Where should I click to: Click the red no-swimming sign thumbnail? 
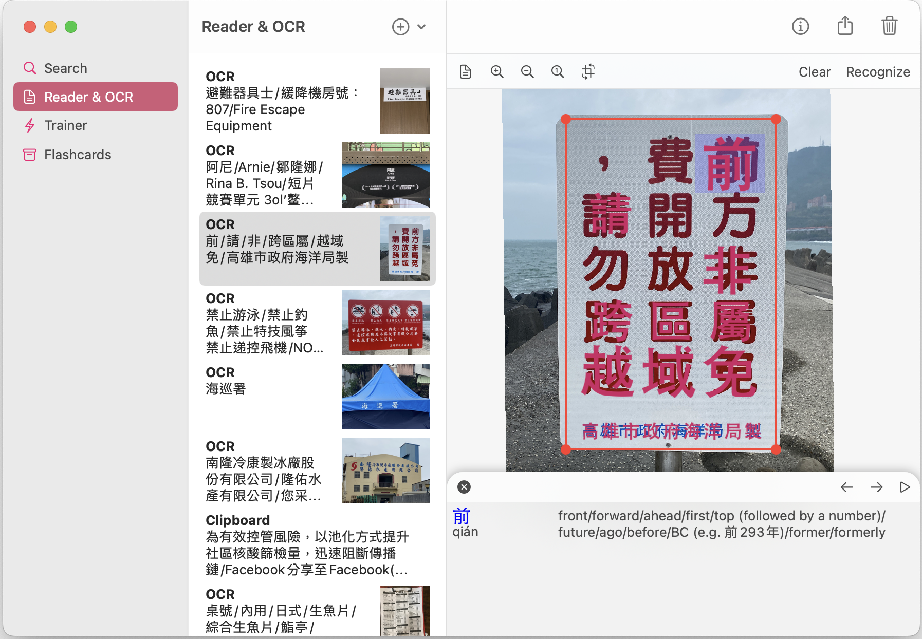[385, 323]
